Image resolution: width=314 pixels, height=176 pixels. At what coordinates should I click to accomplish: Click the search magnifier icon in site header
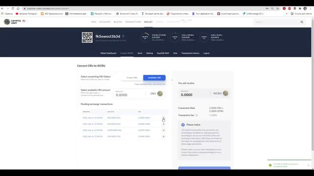pyautogui.click(x=302, y=22)
